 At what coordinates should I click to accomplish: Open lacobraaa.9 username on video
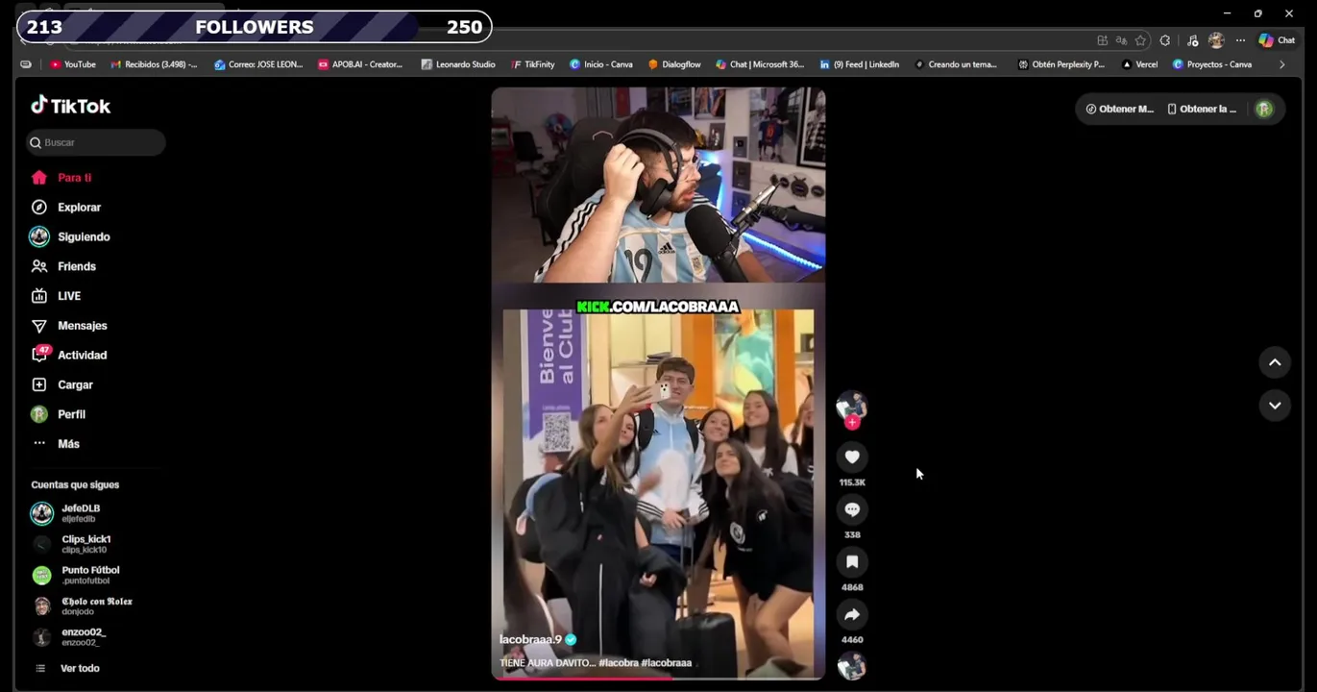530,639
